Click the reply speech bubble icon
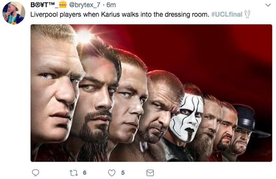The width and height of the screenshot is (276, 179). point(35,173)
